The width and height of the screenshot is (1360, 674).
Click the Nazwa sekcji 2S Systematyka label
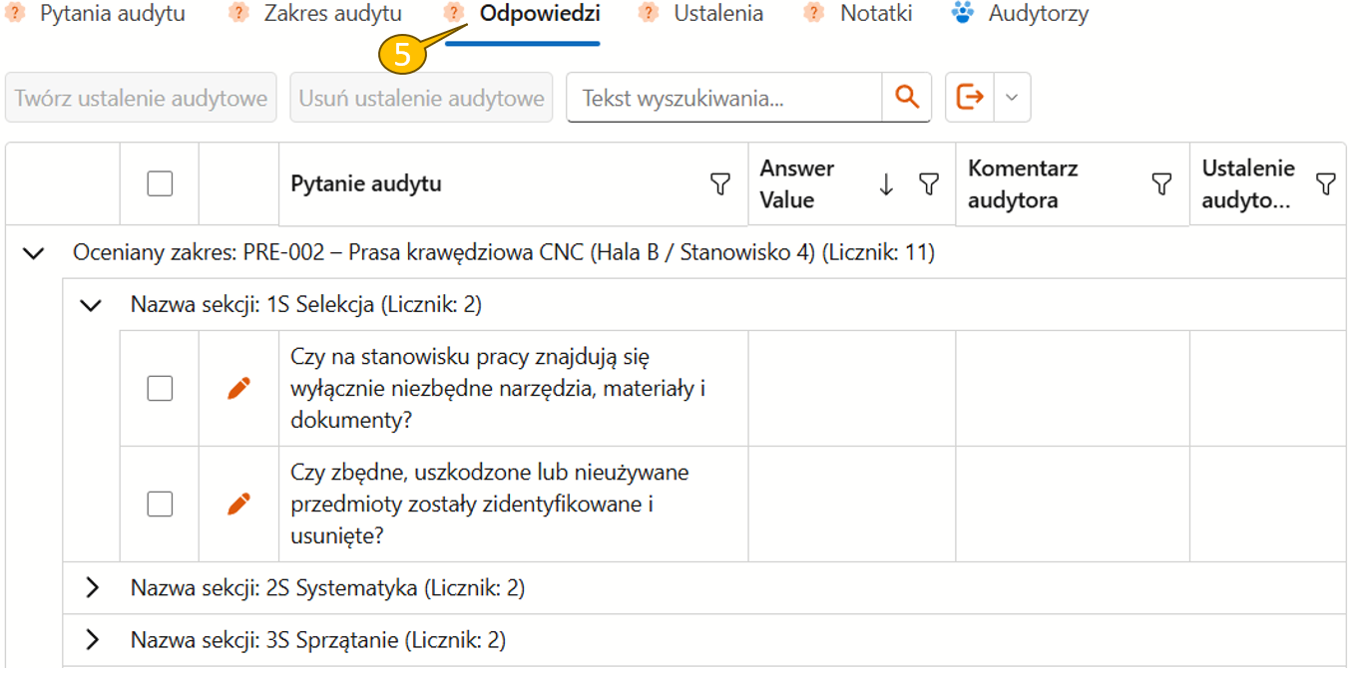[327, 588]
